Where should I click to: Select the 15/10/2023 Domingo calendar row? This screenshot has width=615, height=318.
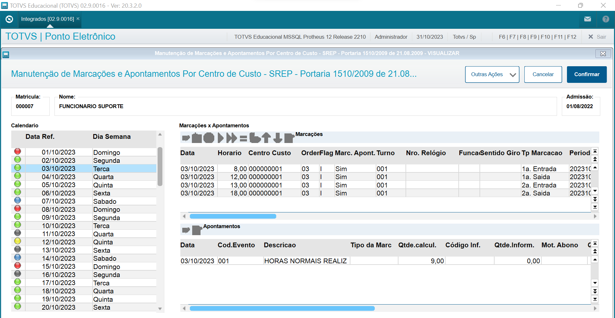[84, 267]
